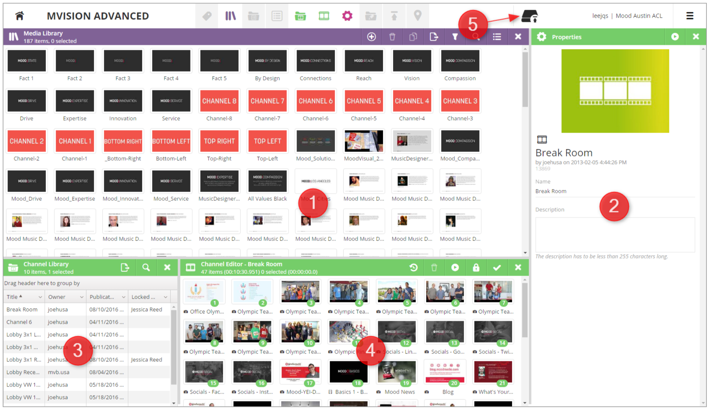
Task: Add new media with the plus circle icon
Action: (371, 37)
